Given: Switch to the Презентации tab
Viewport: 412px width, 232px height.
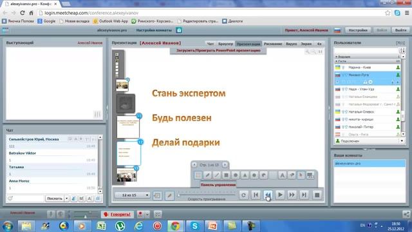Looking at the screenshot, I should tap(248, 44).
